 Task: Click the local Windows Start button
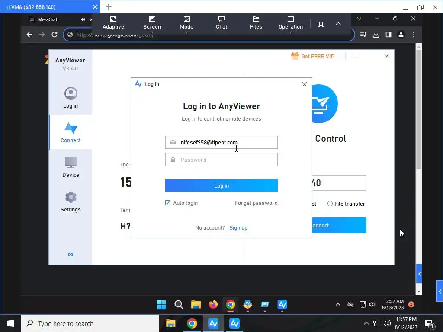click(x=10, y=323)
